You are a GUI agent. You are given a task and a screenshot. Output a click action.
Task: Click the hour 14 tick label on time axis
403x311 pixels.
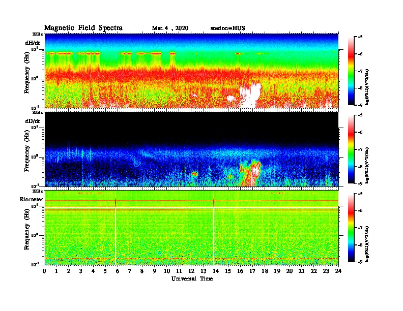216,271
